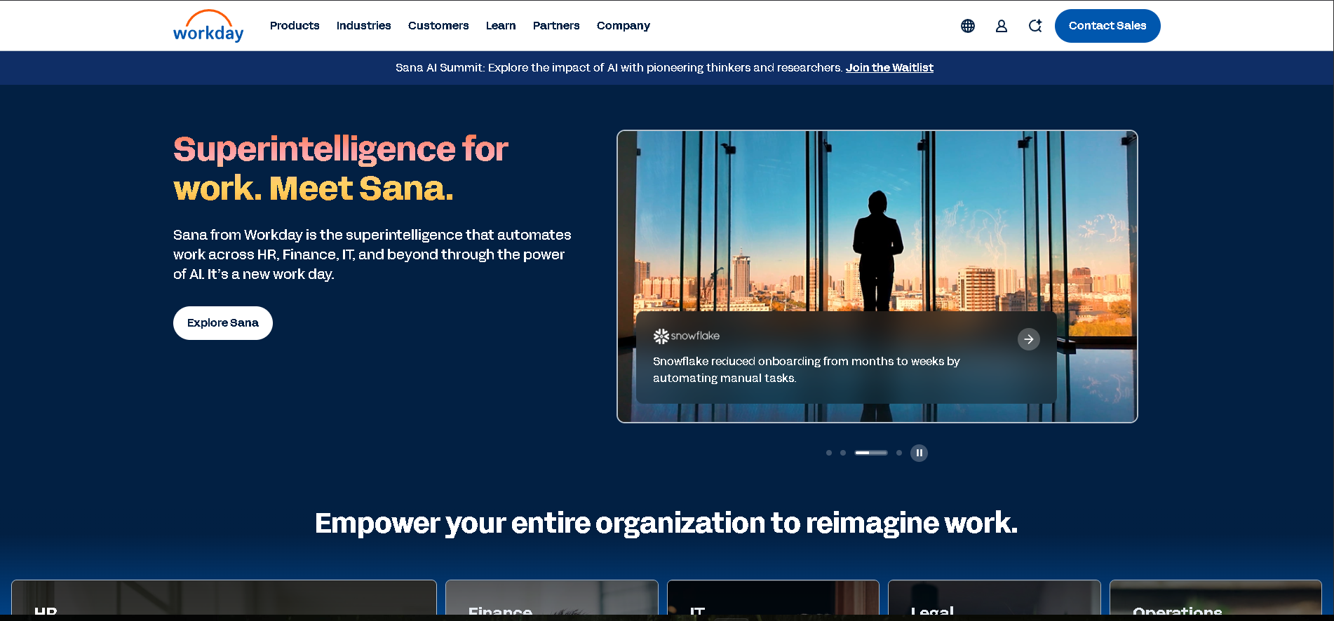This screenshot has height=621, width=1334.
Task: Go to first carousel slide dot
Action: [x=829, y=453]
